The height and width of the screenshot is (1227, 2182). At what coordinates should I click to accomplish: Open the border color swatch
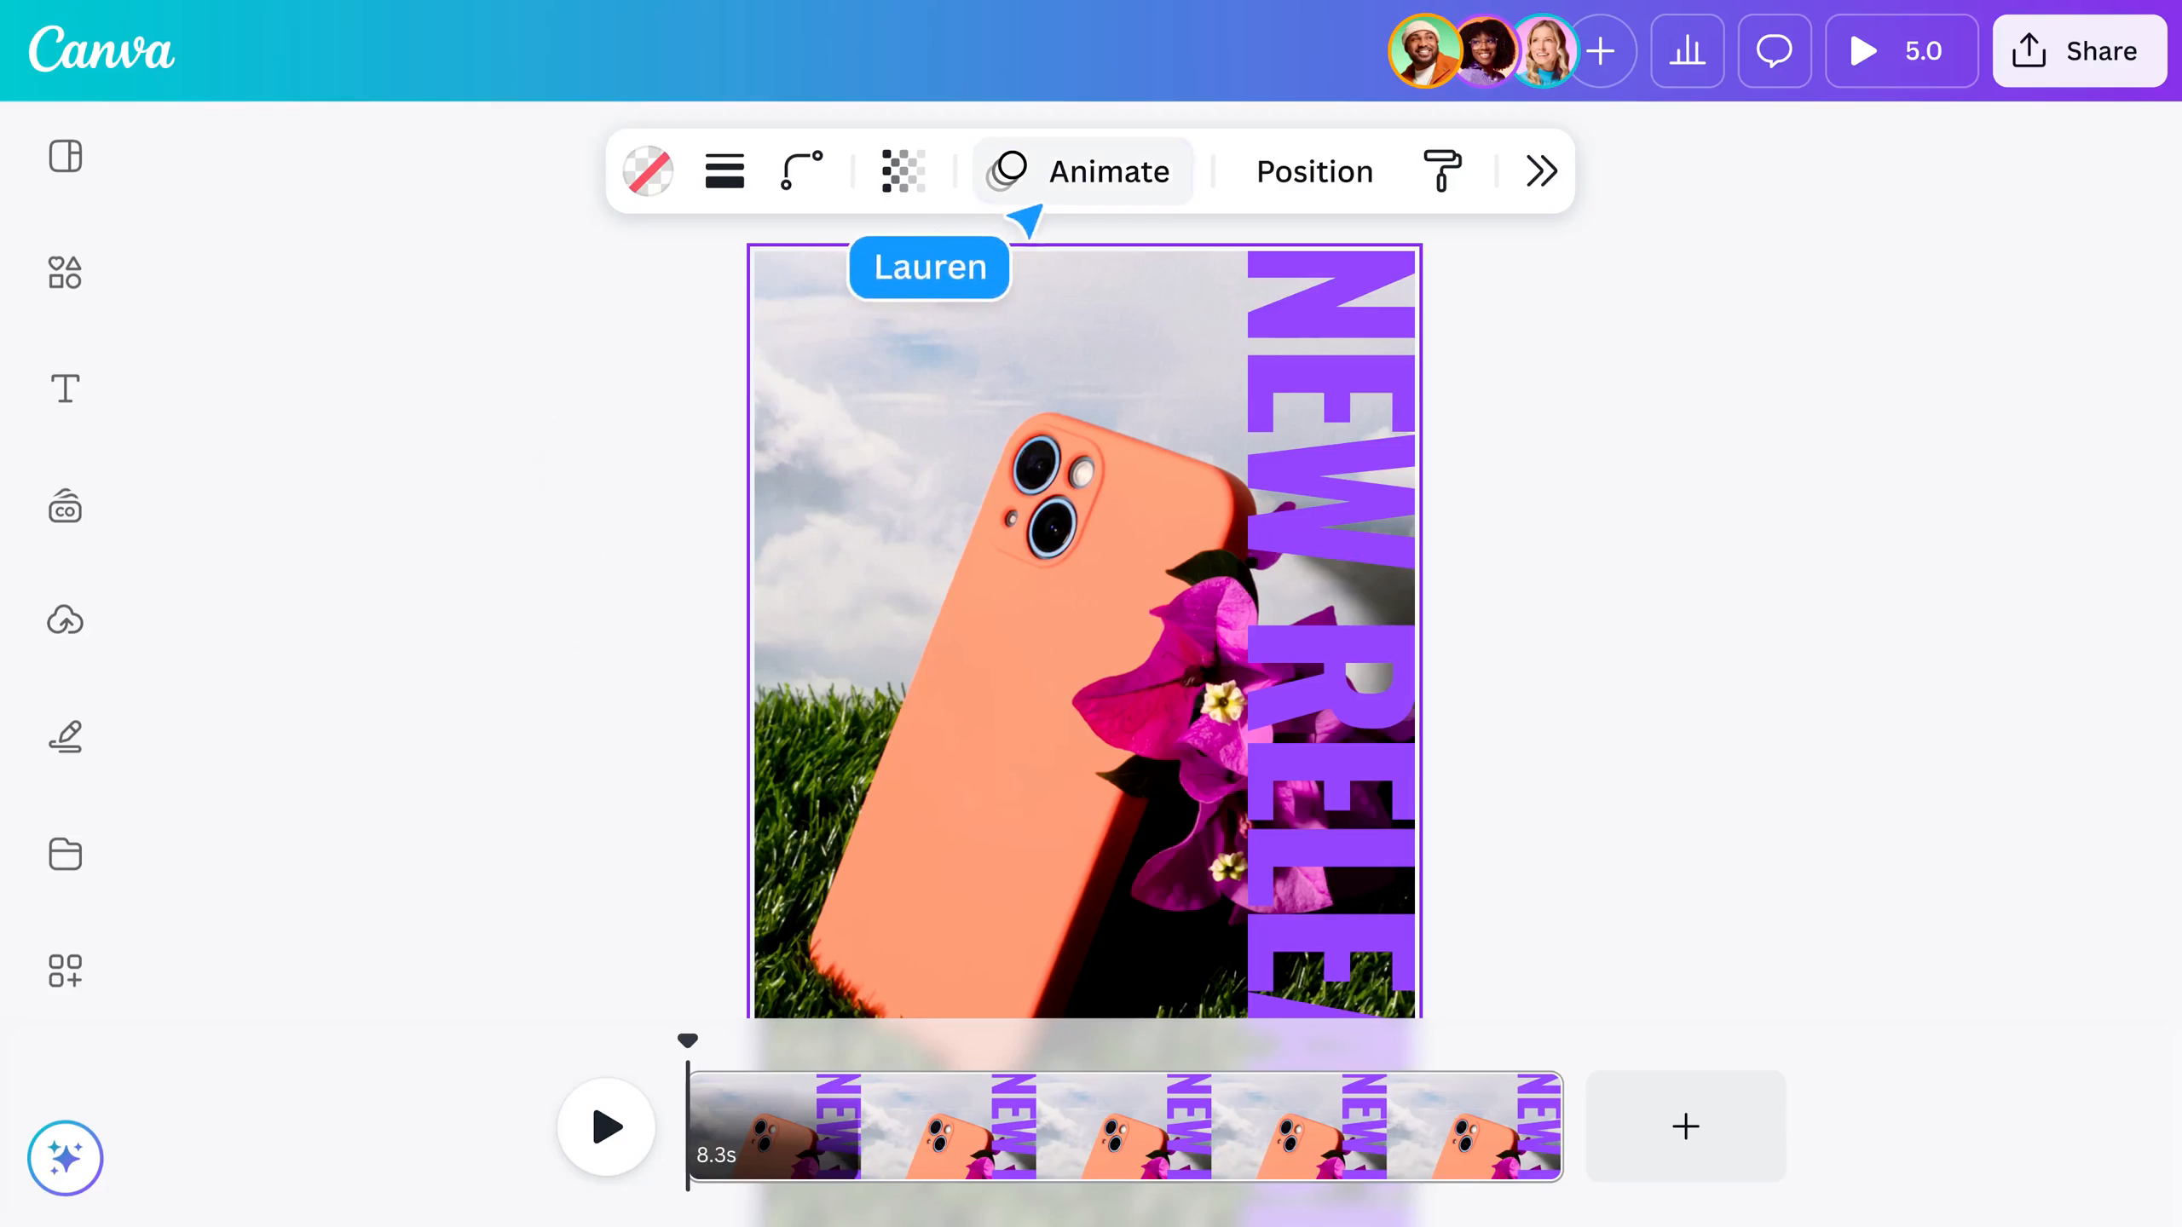tap(648, 171)
